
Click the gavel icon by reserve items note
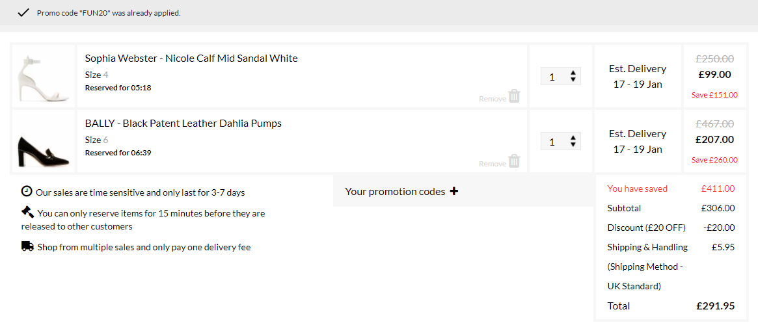click(x=27, y=212)
